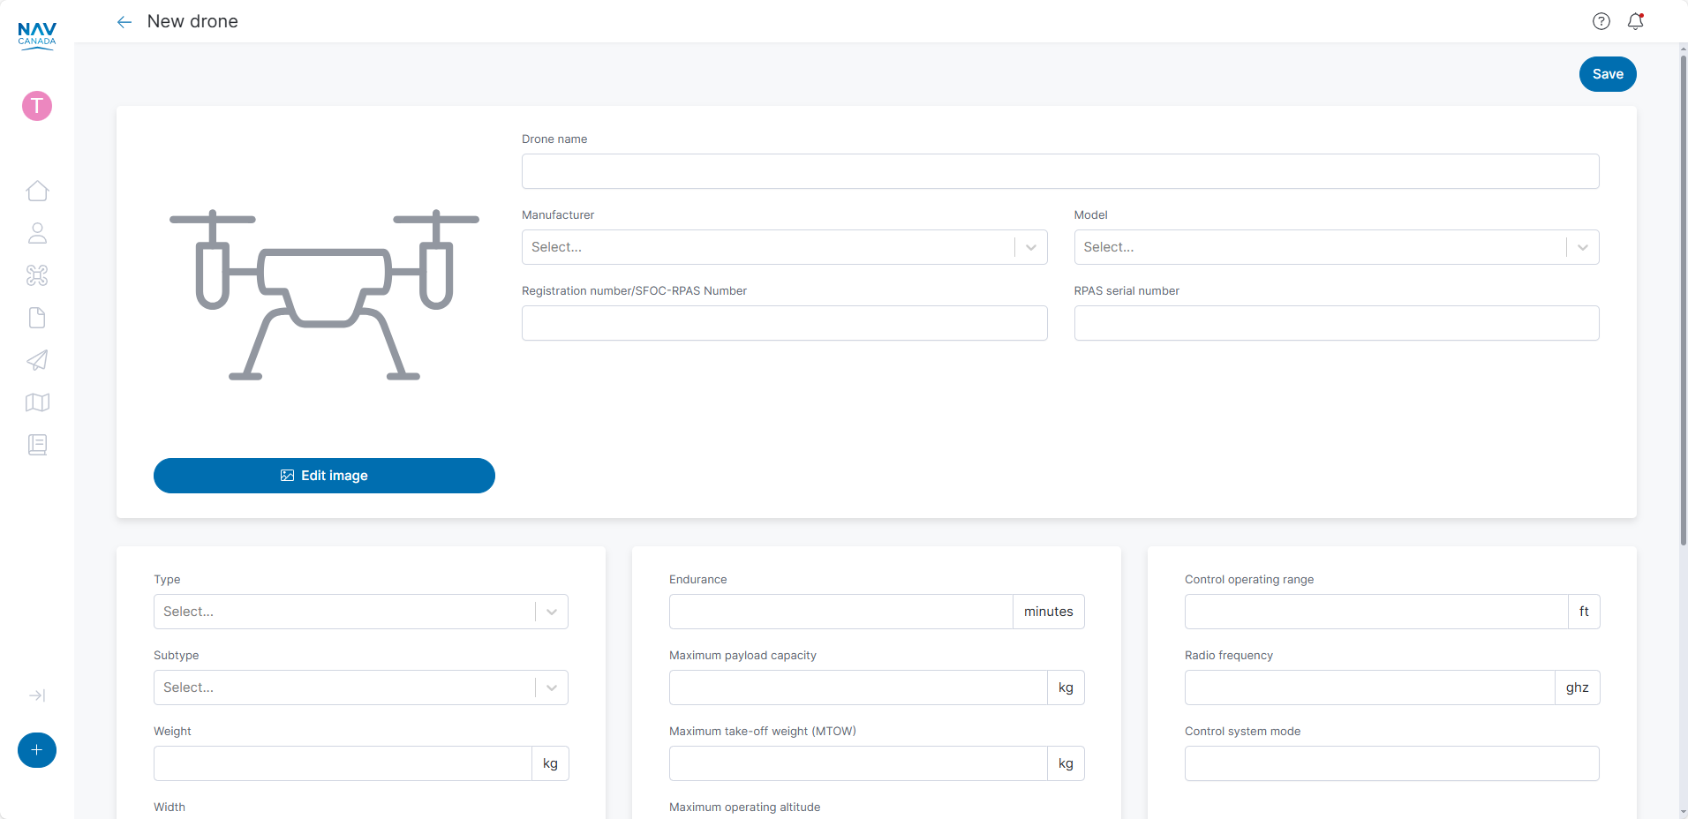
Task: Open the logbook sidebar icon
Action: [x=37, y=445]
